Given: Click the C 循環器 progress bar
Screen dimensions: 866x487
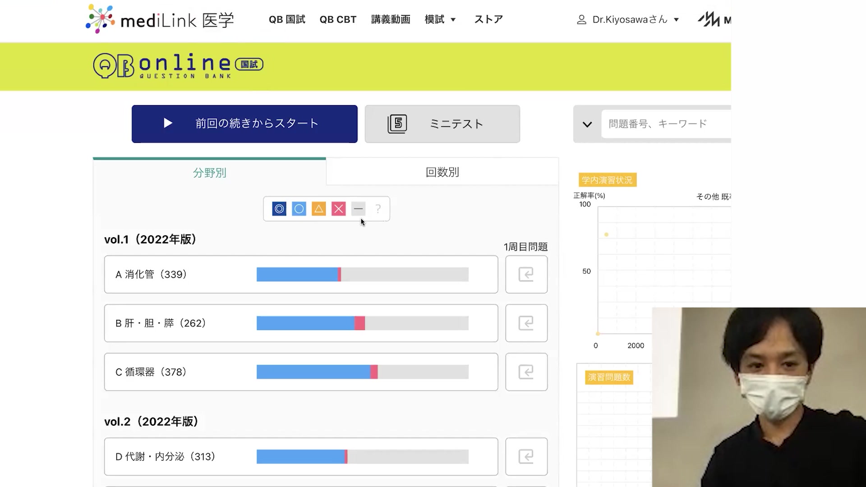Looking at the screenshot, I should point(362,372).
